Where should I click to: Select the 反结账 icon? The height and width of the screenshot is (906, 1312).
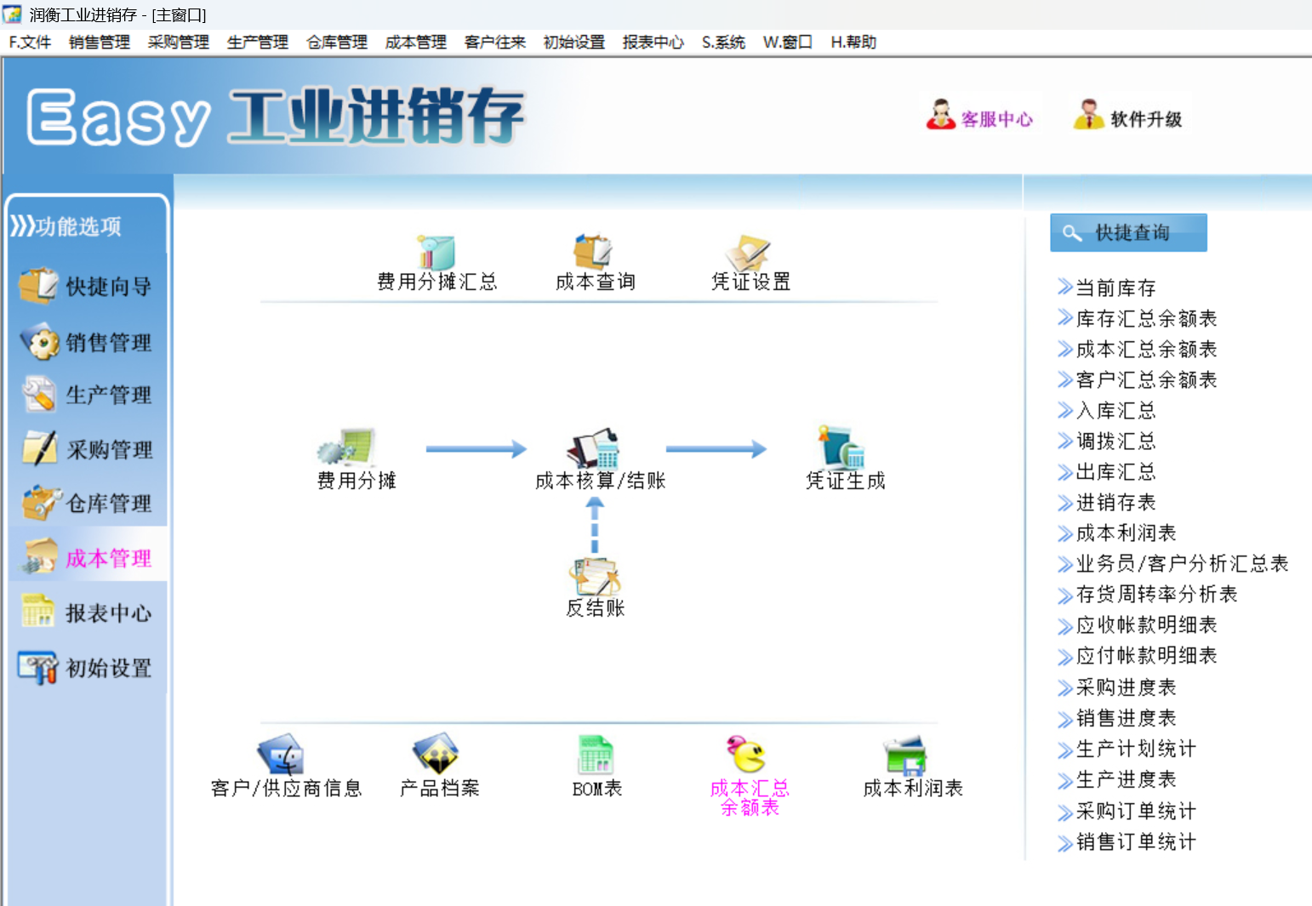tap(595, 576)
